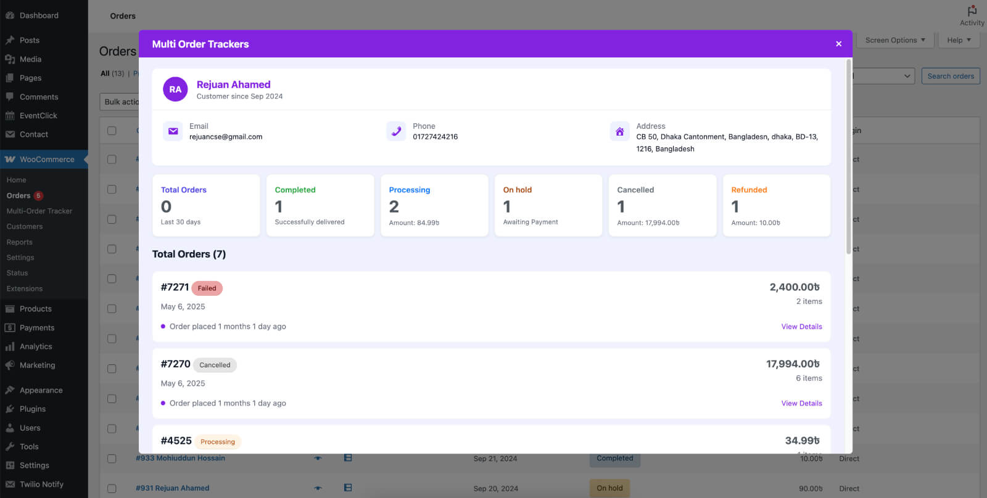Close the Multi Order Trackers modal
987x498 pixels.
click(838, 44)
